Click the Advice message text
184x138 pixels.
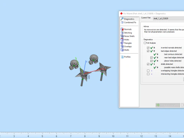[x=164, y=31]
